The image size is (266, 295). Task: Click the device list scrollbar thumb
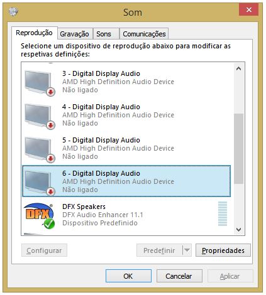tap(238, 149)
